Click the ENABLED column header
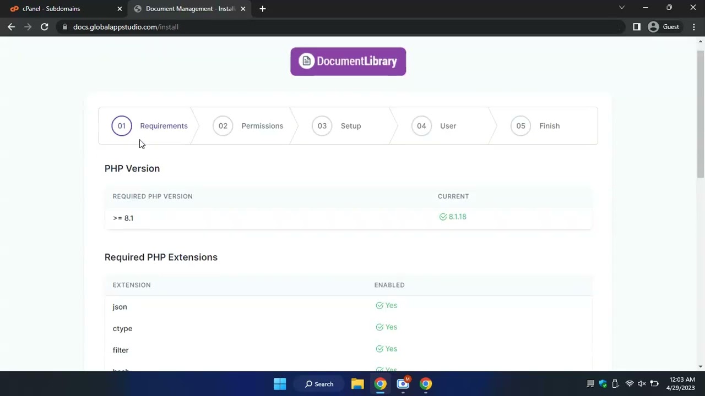The width and height of the screenshot is (705, 396). click(389, 285)
